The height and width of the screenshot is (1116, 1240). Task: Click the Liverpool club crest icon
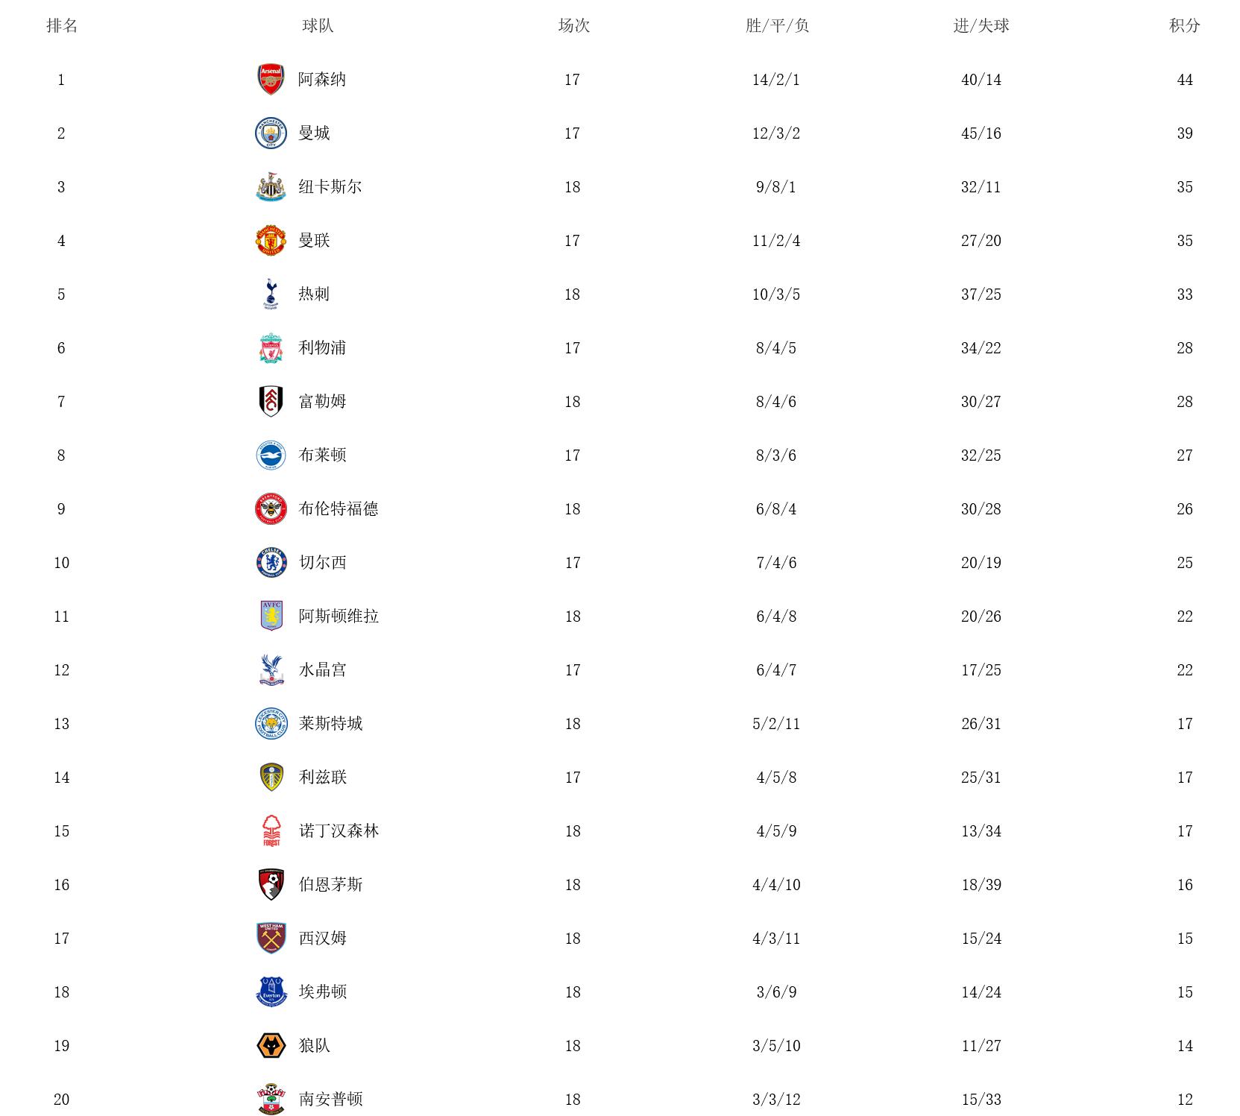coord(271,348)
